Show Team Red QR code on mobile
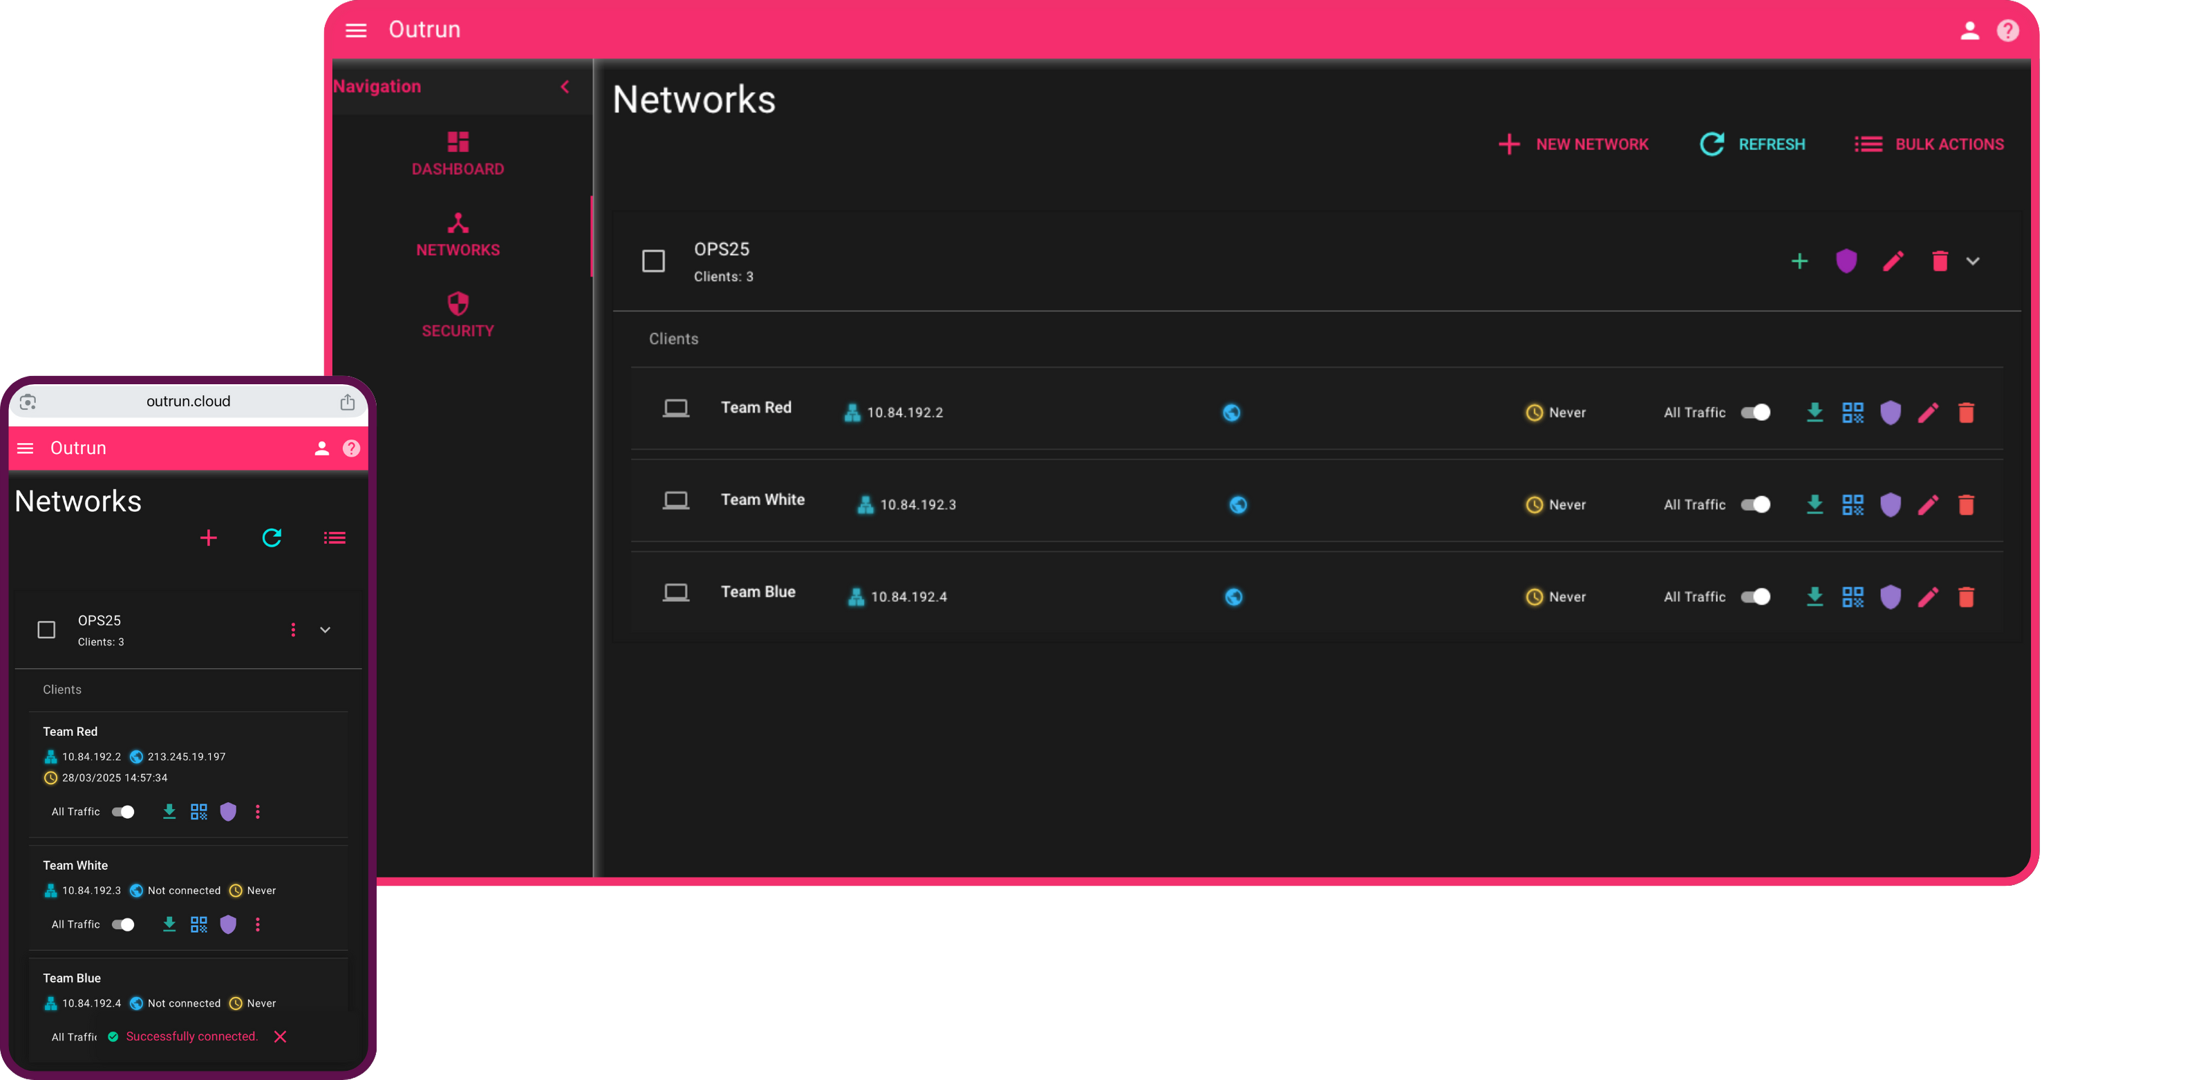Viewport: 2212px width, 1080px height. pyautogui.click(x=198, y=811)
